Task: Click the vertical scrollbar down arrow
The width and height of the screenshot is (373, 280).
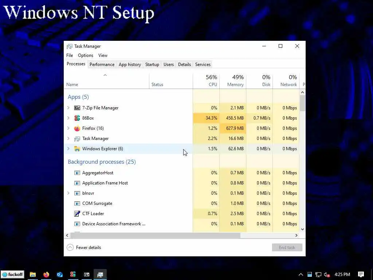Action: (x=303, y=229)
